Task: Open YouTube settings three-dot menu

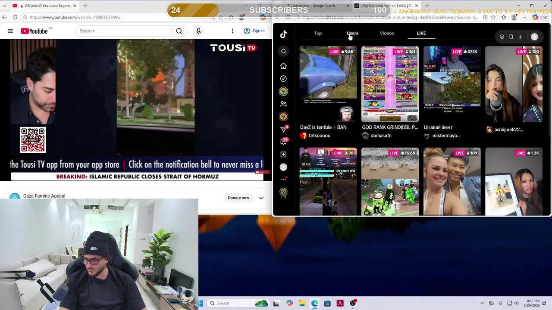Action: [x=232, y=31]
